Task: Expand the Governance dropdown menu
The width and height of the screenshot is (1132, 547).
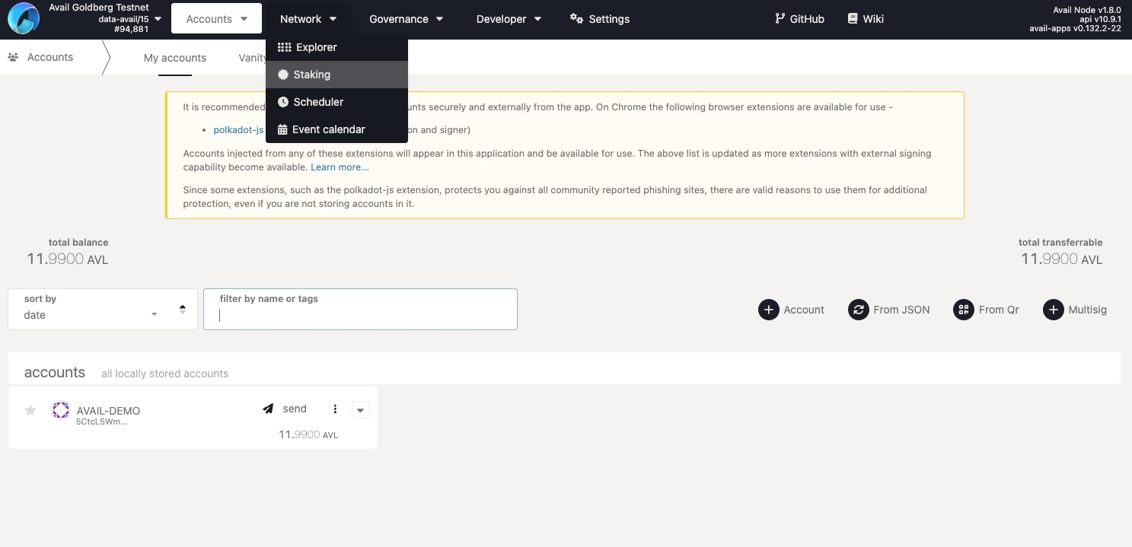Action: [x=406, y=19]
